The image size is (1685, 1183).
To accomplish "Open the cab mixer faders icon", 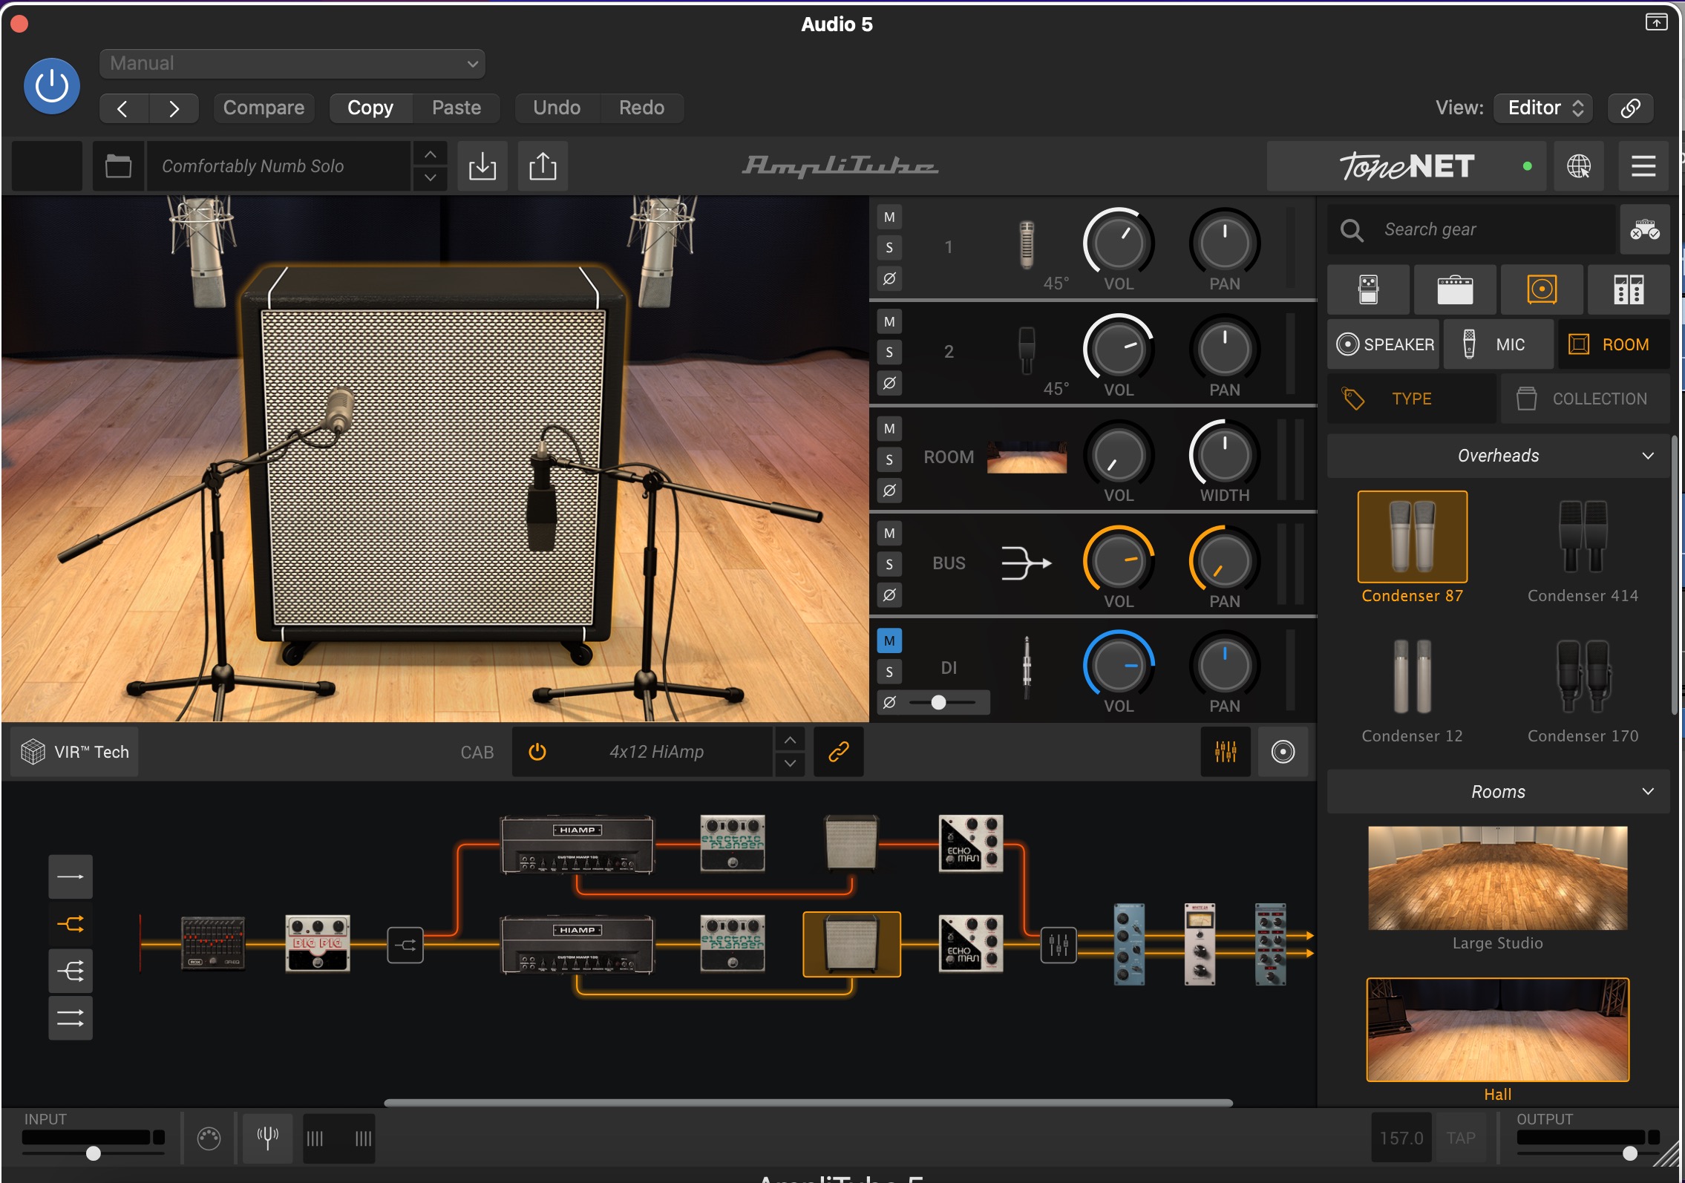I will click(x=1226, y=752).
